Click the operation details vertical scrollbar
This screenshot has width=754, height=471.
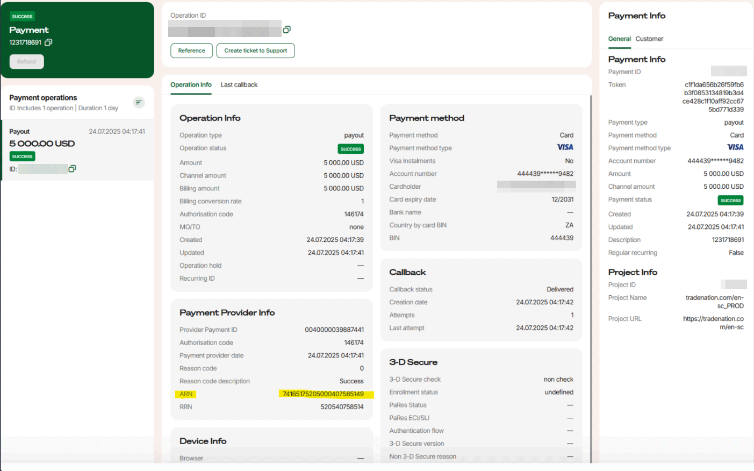pos(591,269)
